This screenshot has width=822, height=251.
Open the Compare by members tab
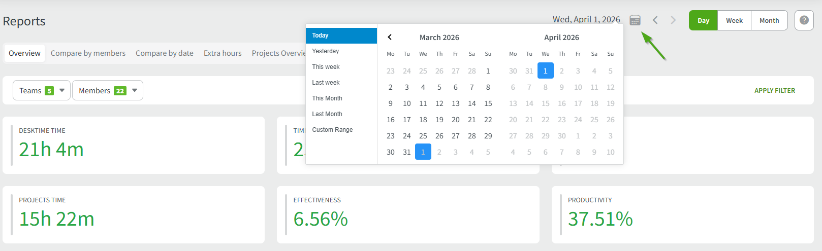tap(88, 53)
